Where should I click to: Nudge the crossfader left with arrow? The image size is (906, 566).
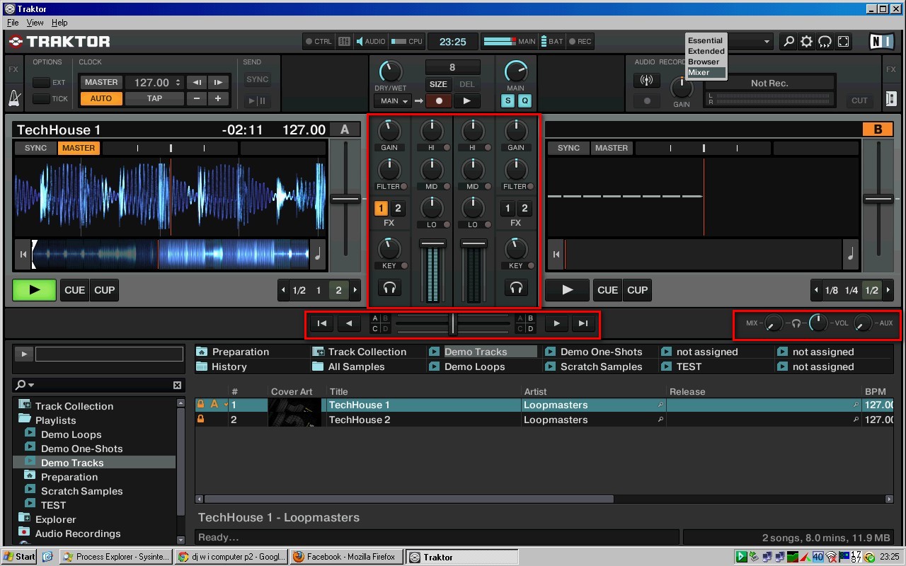(349, 323)
